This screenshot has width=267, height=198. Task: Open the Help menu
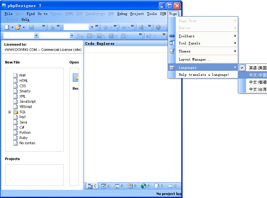[25, 20]
